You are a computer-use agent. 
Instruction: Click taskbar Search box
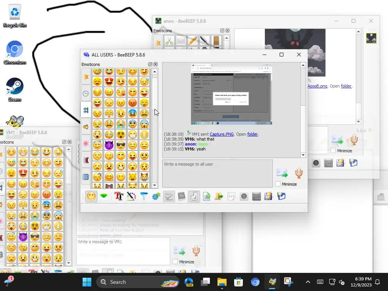point(138,282)
